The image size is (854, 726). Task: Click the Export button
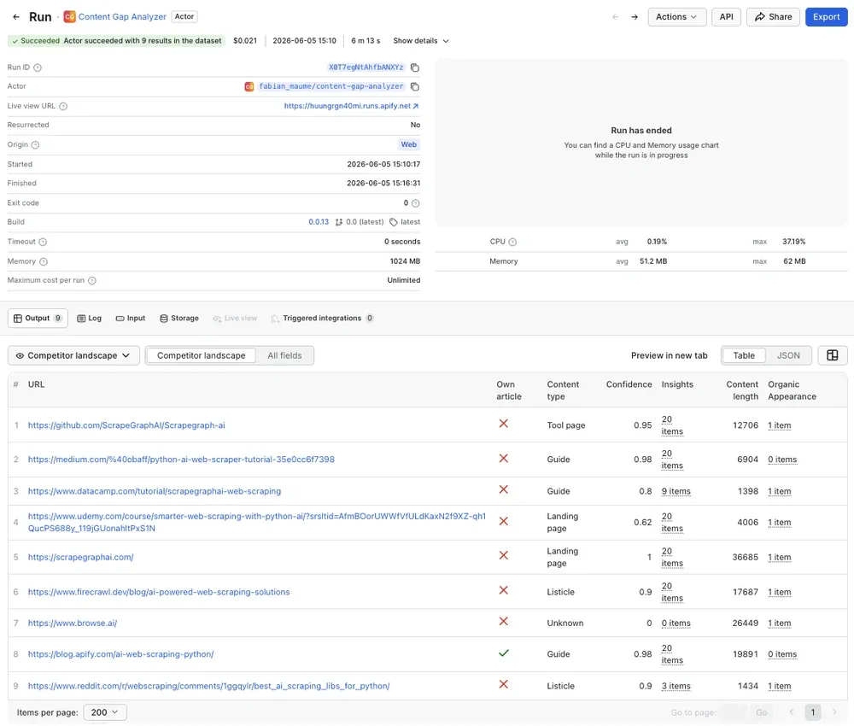[826, 17]
